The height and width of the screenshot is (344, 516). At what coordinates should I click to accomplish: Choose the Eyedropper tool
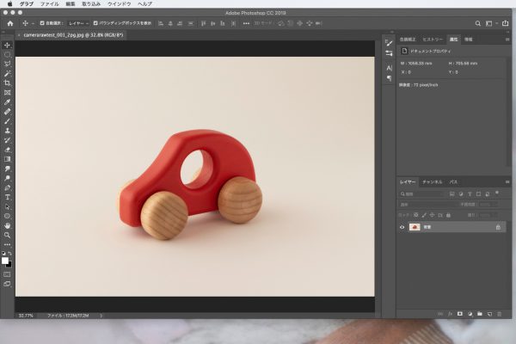tap(8, 101)
